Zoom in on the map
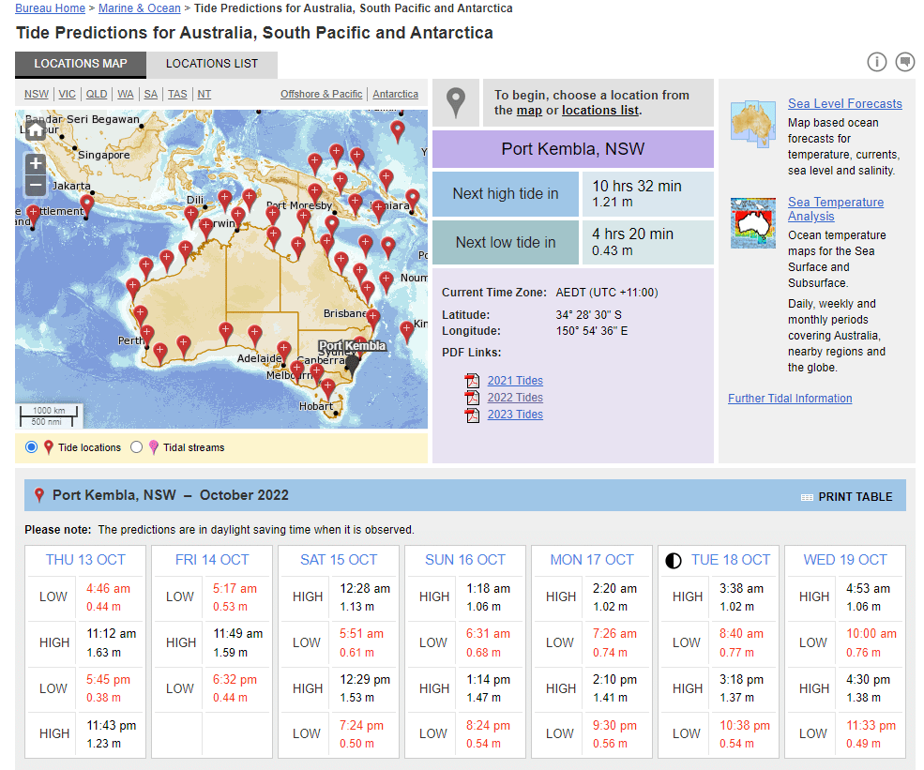924x770 pixels. coord(36,163)
